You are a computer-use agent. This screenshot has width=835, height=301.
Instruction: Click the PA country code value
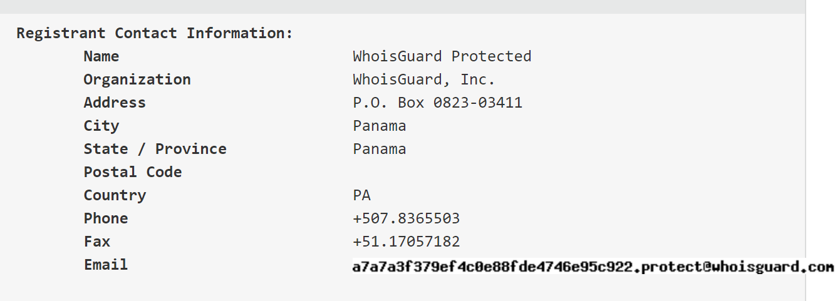point(361,195)
